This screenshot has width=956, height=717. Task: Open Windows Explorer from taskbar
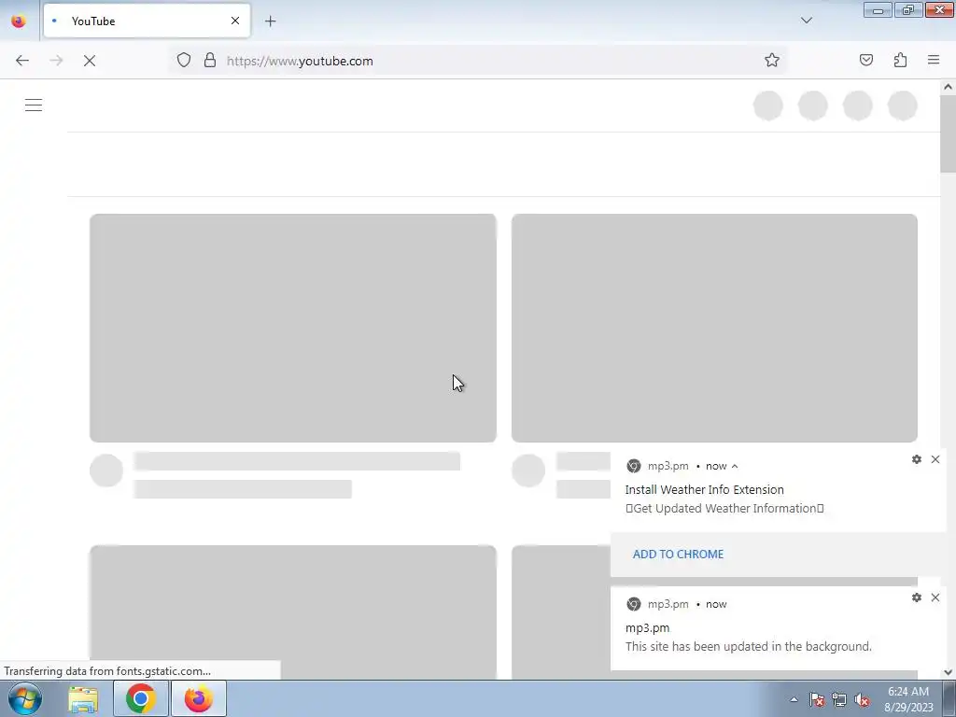coord(83,698)
